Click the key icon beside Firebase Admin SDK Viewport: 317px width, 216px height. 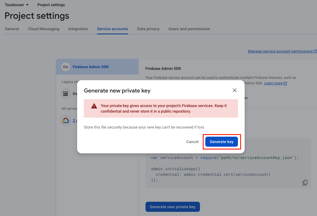click(x=66, y=67)
